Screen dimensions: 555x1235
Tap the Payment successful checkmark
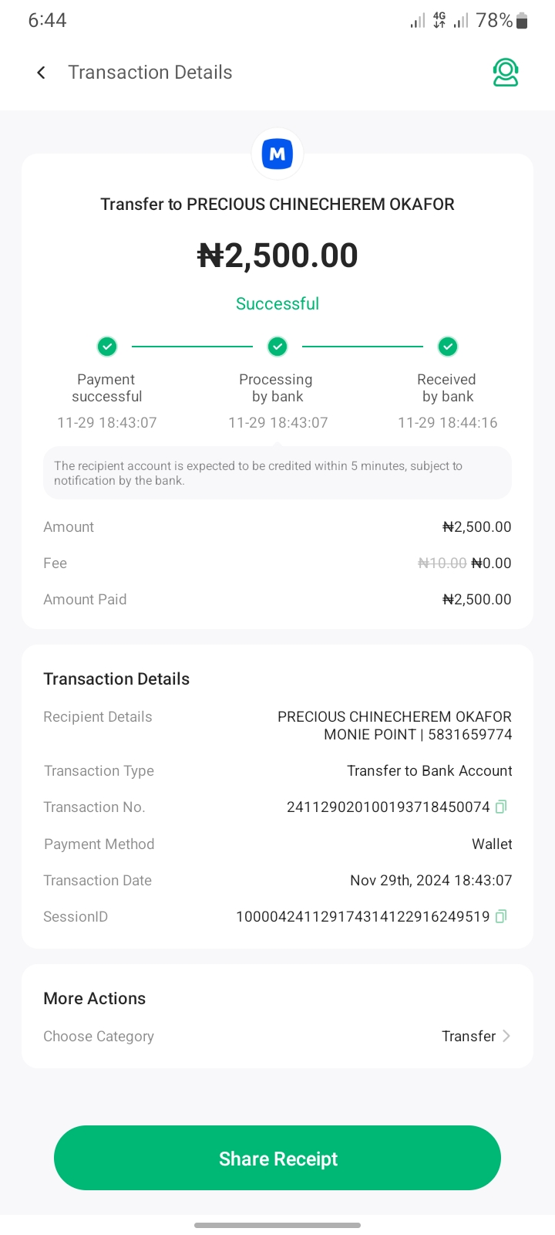point(107,347)
